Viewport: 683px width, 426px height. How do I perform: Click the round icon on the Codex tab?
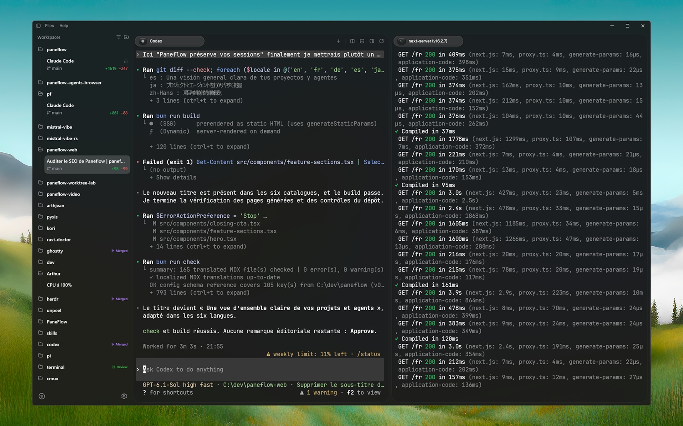143,41
